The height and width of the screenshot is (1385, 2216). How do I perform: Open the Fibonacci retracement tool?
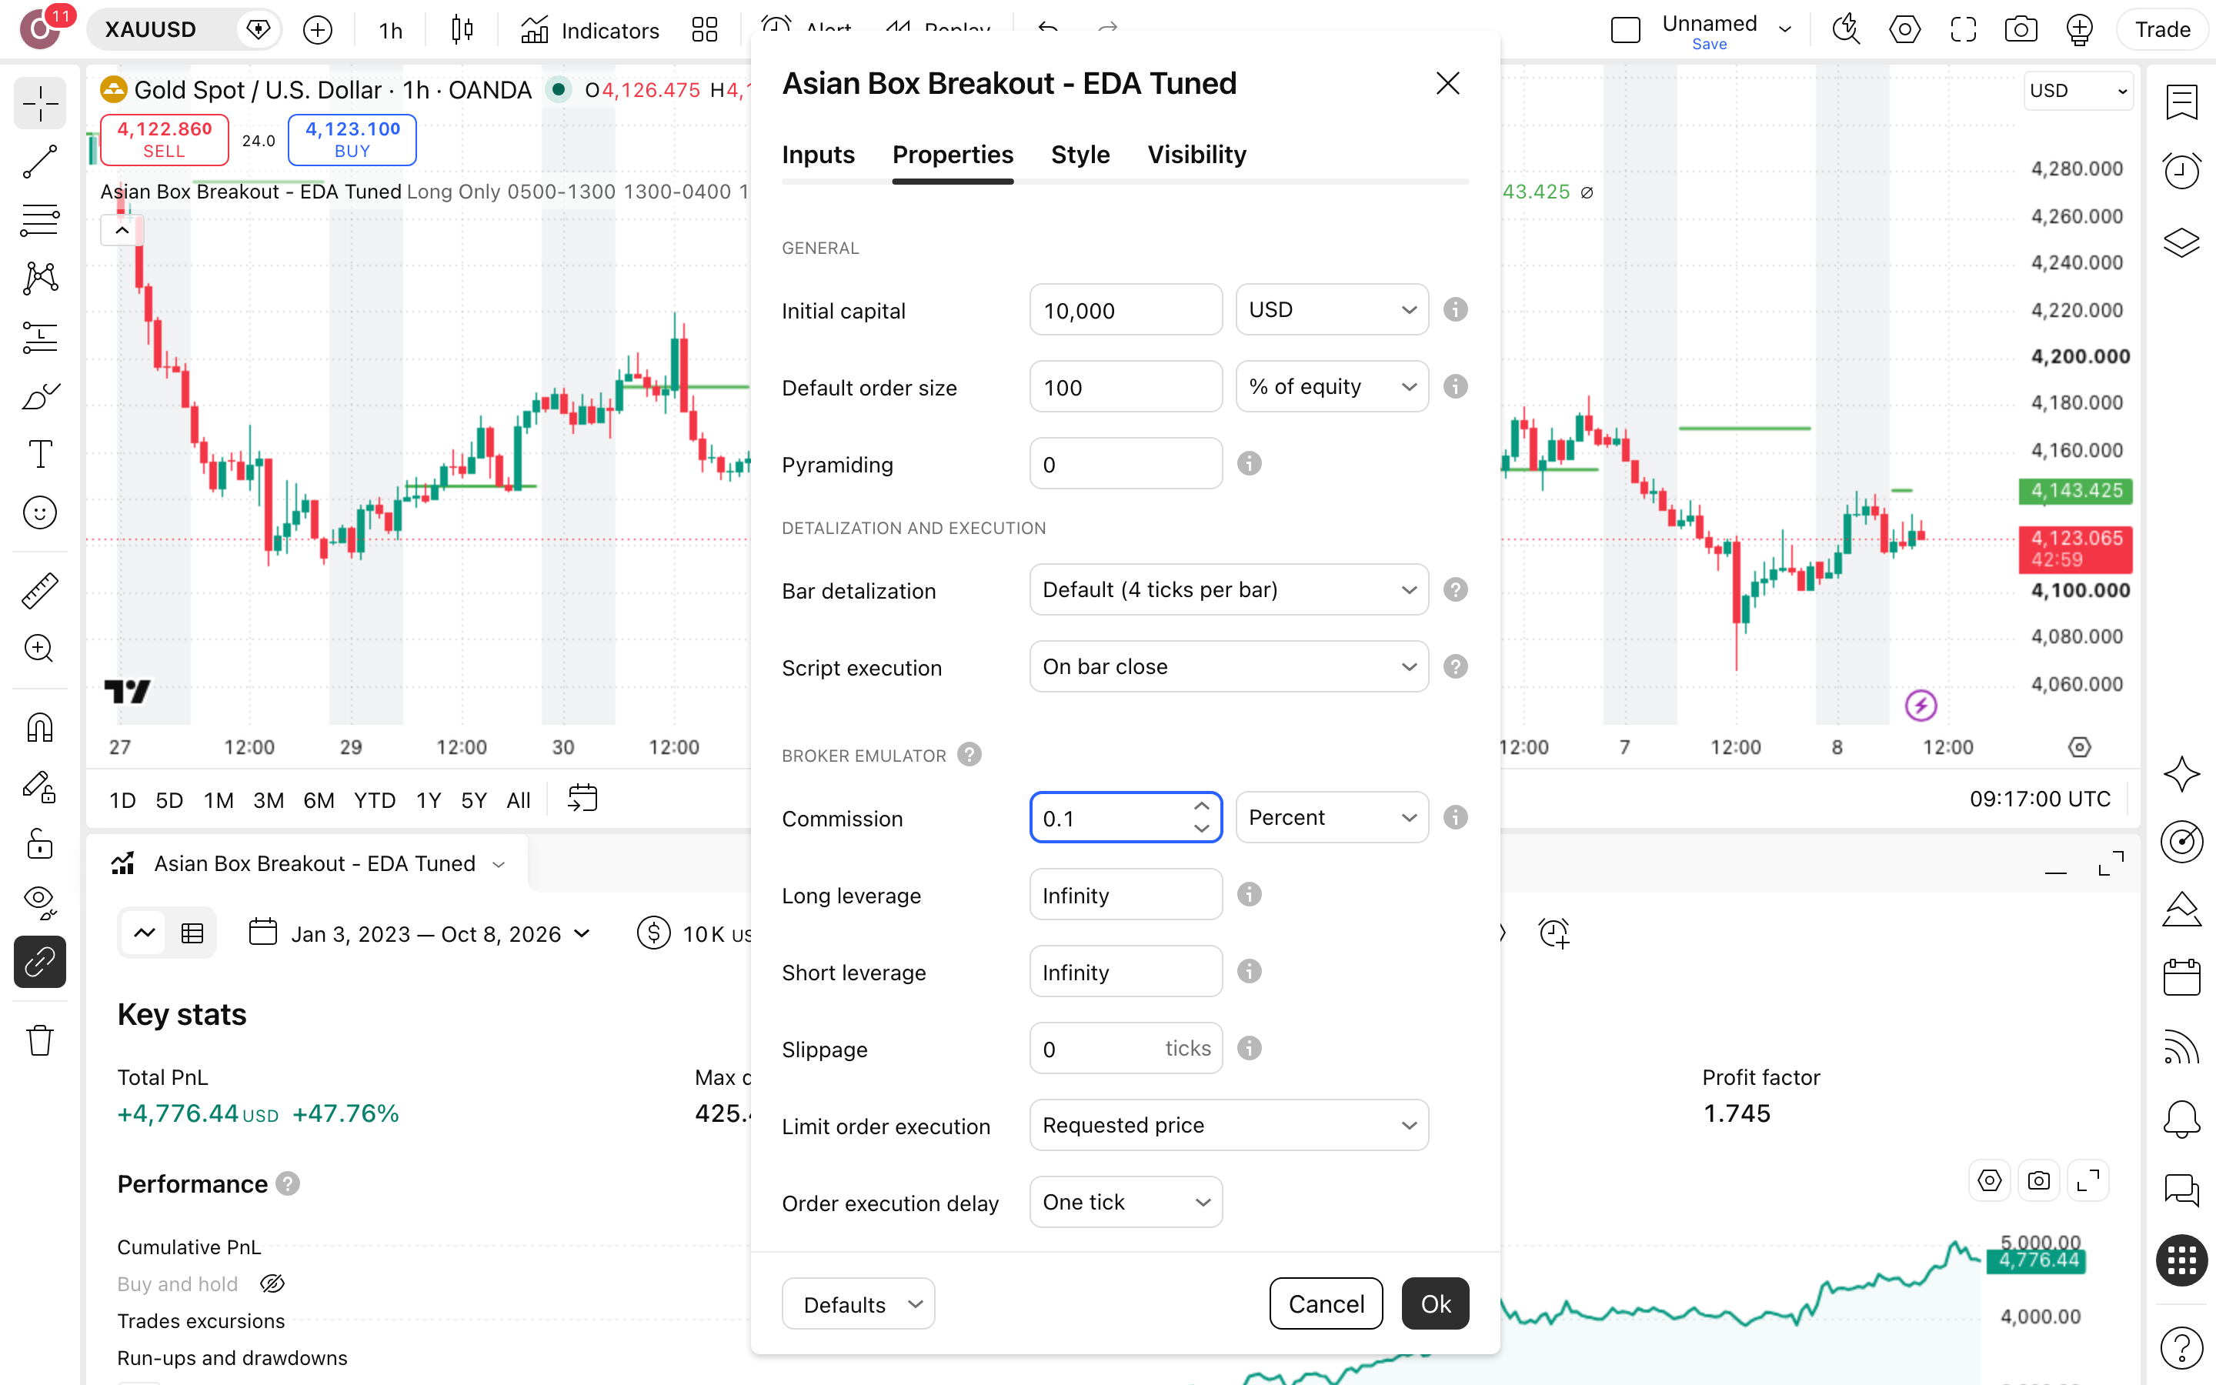(x=39, y=221)
